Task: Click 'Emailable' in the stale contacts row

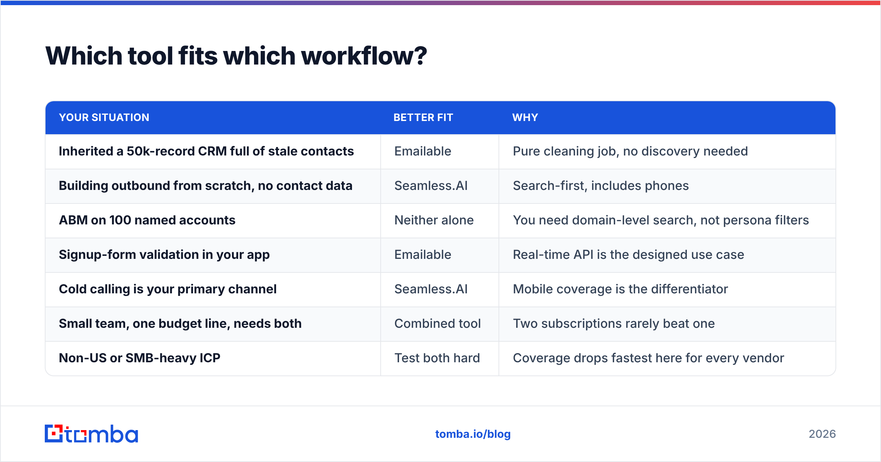Action: [x=423, y=151]
